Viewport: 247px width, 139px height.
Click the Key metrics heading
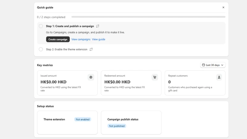[x=45, y=65]
